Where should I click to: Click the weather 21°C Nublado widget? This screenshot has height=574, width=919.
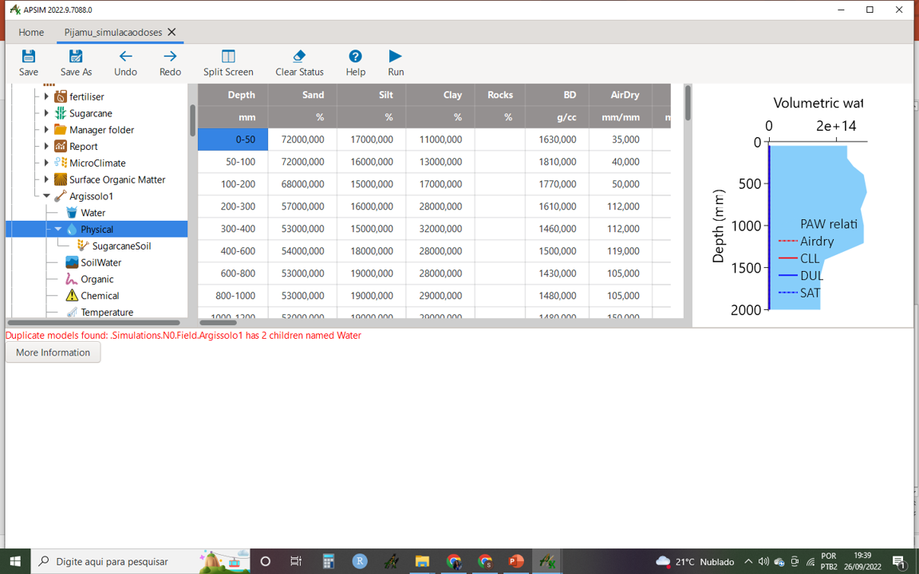[x=695, y=561]
